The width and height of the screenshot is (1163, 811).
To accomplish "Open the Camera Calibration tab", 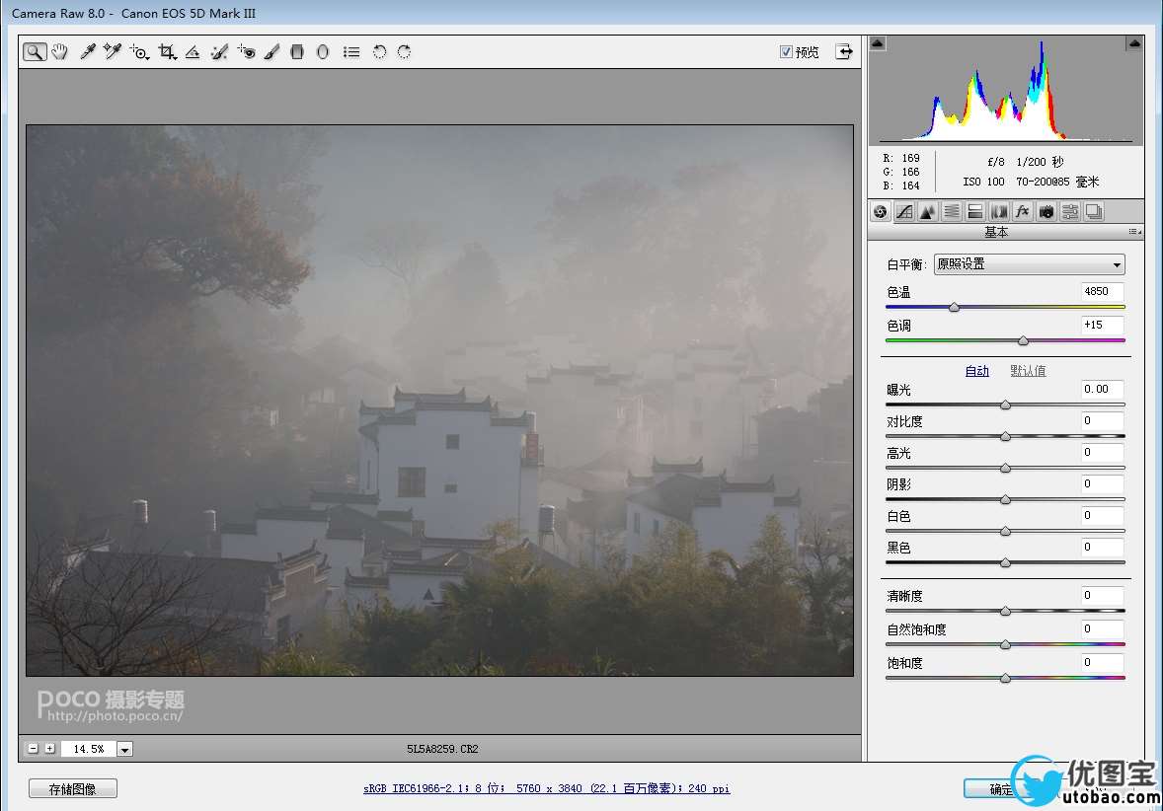I will 1047,212.
